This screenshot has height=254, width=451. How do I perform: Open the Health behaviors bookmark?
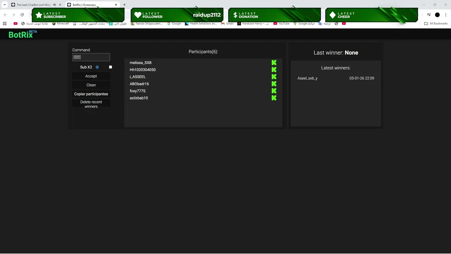(201, 24)
